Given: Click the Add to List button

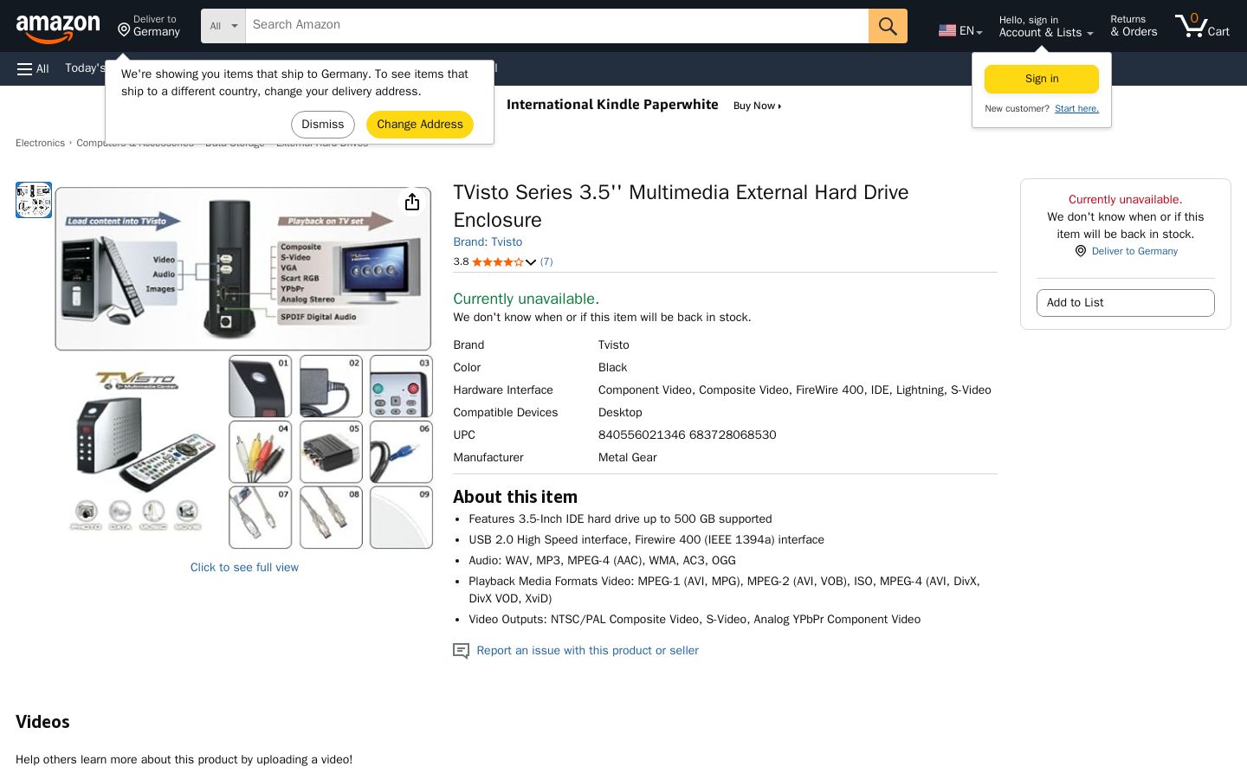Looking at the screenshot, I should click(x=1126, y=303).
